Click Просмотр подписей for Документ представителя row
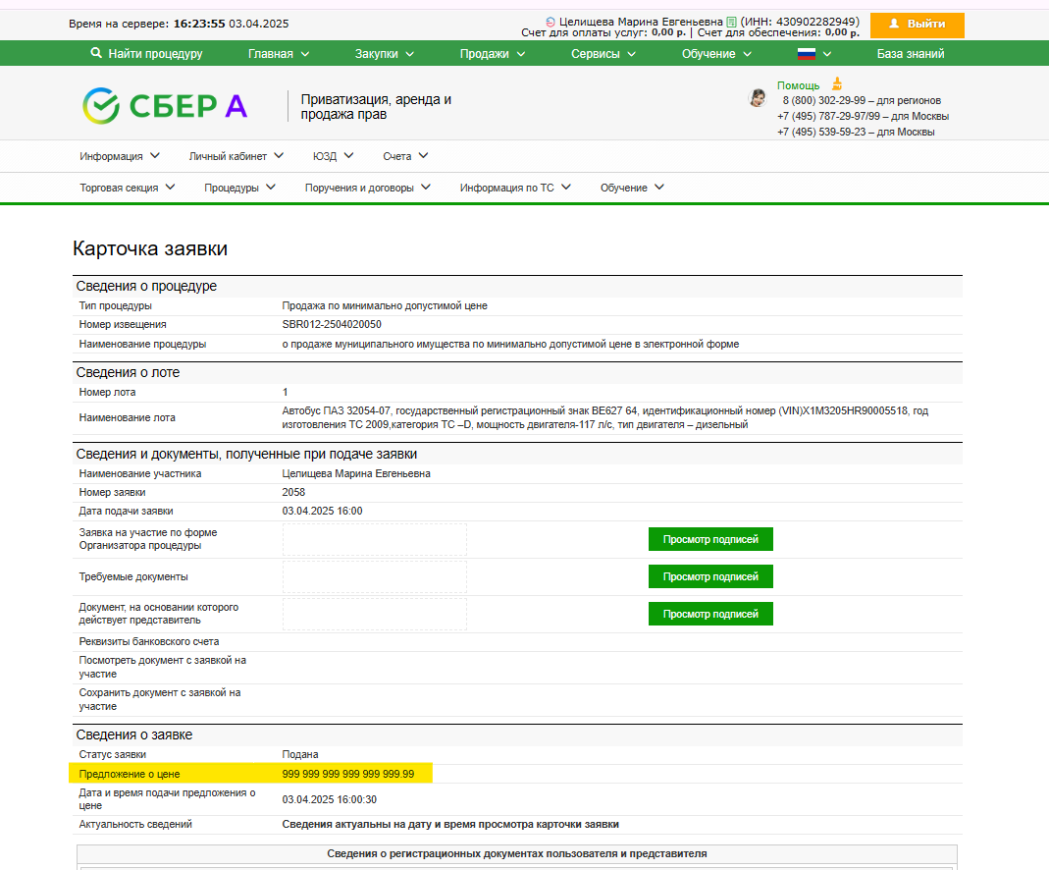 coord(710,614)
